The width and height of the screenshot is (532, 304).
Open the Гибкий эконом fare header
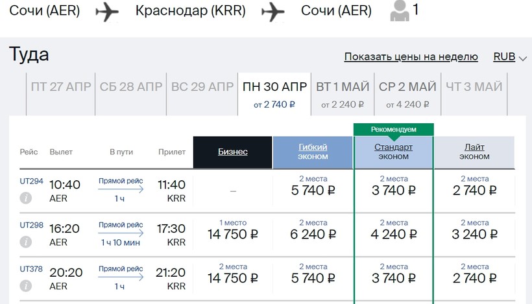click(x=313, y=152)
